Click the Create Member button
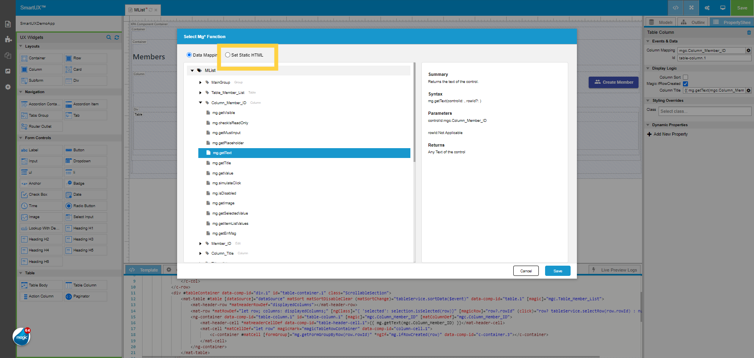 613,82
